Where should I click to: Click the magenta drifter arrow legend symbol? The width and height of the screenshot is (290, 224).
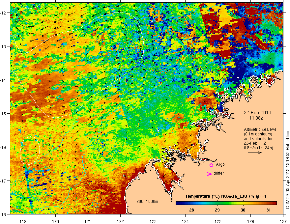209,174
